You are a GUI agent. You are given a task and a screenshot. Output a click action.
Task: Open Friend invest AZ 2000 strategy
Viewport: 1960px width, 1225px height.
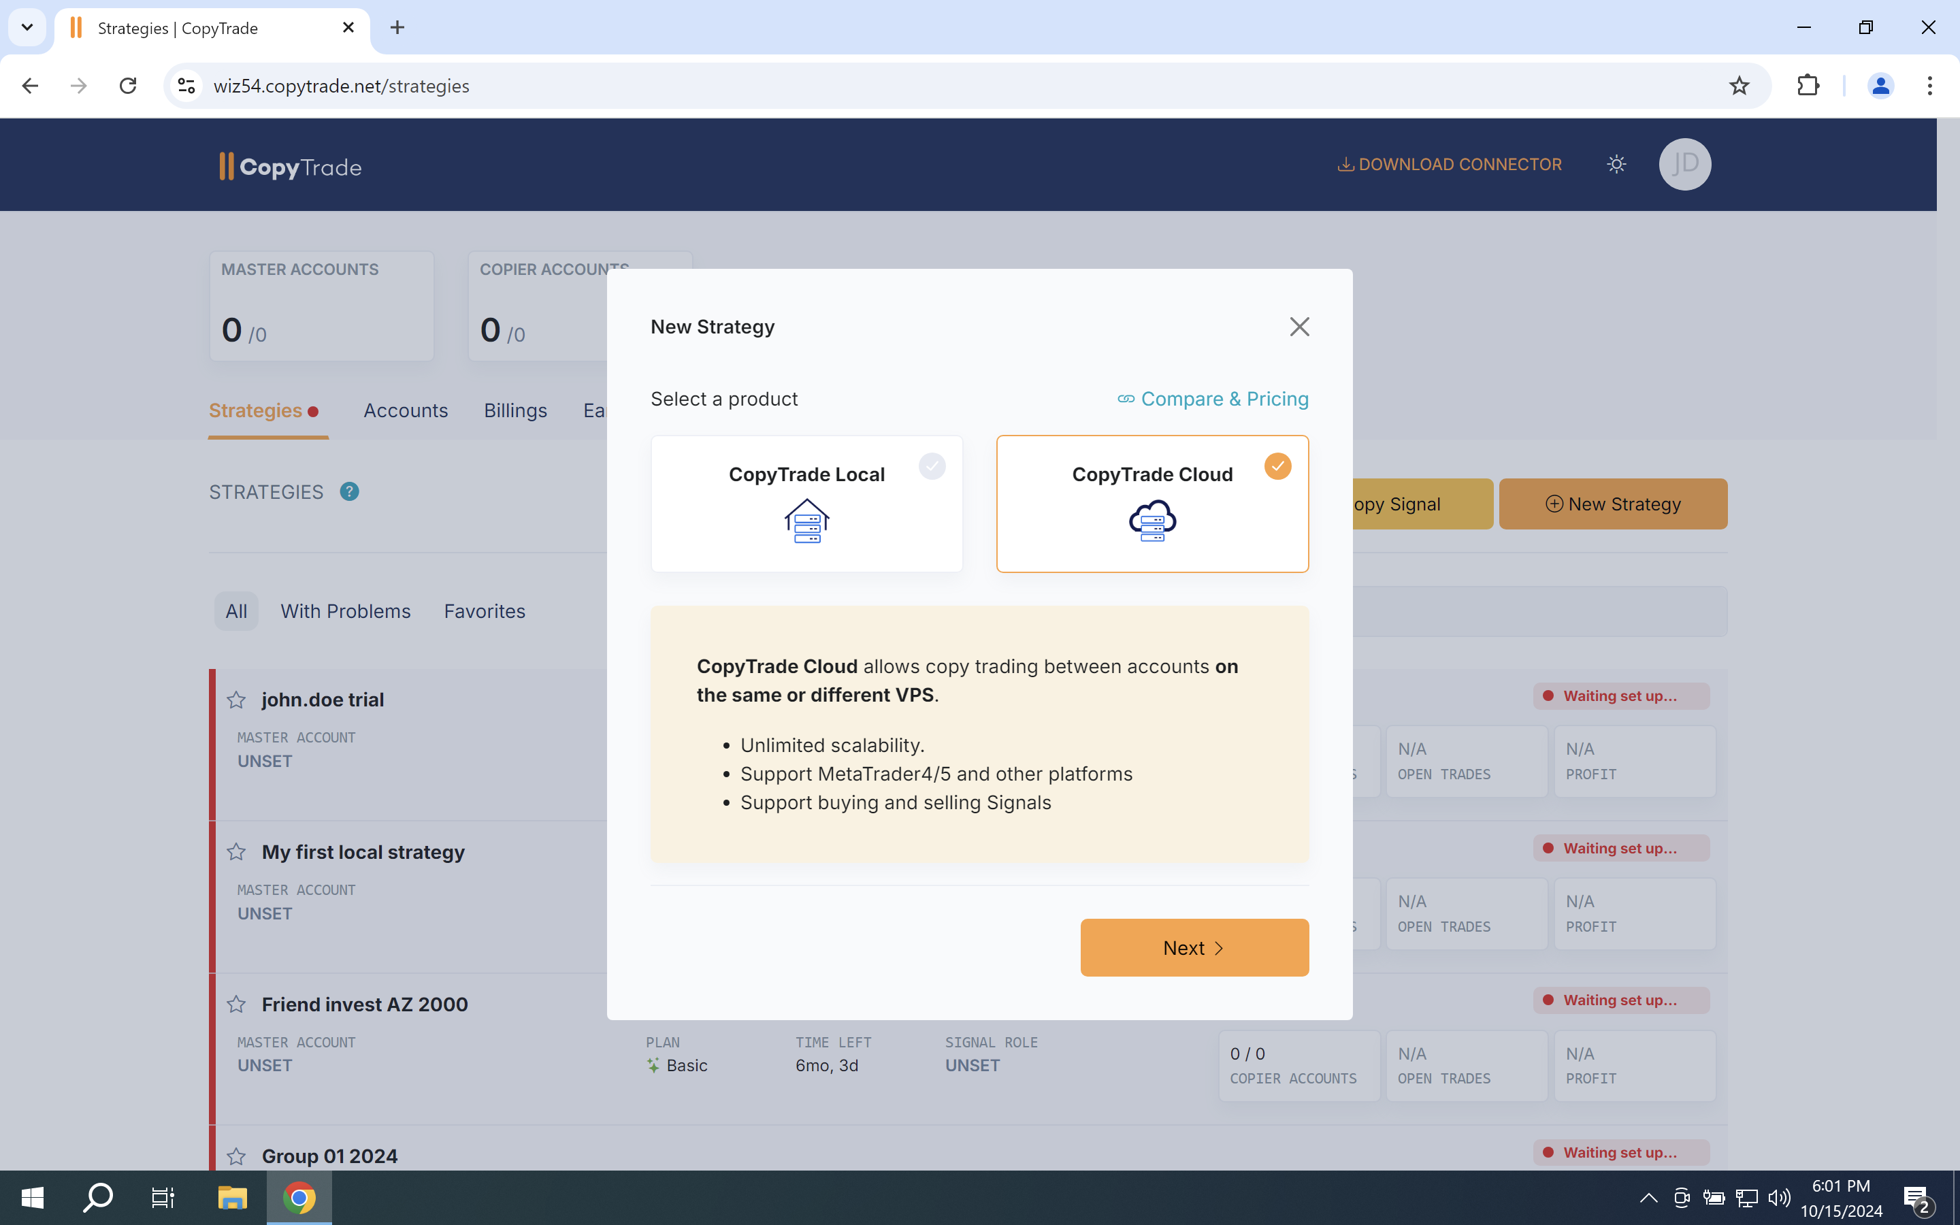pyautogui.click(x=365, y=1004)
